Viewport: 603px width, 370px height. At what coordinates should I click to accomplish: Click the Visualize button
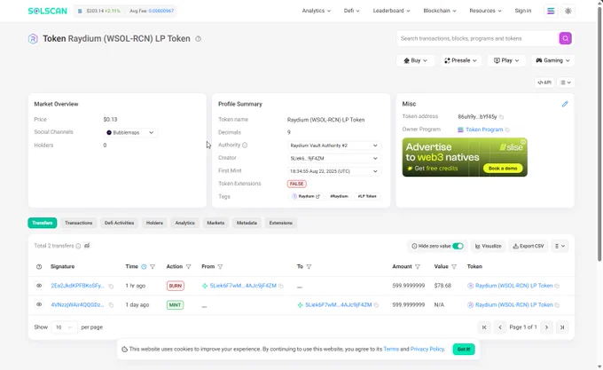[488, 246]
